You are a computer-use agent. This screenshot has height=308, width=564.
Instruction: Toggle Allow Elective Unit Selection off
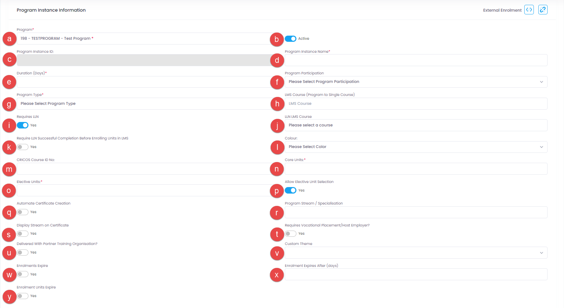291,190
